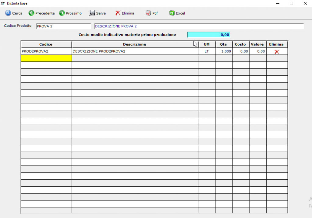Click the Codice Prodotto input field

63,26
